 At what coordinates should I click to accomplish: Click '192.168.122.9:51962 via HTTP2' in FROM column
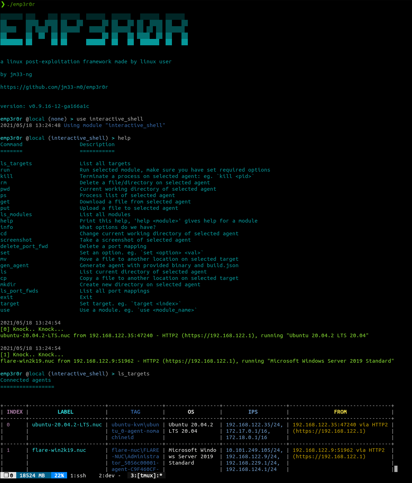339,450
